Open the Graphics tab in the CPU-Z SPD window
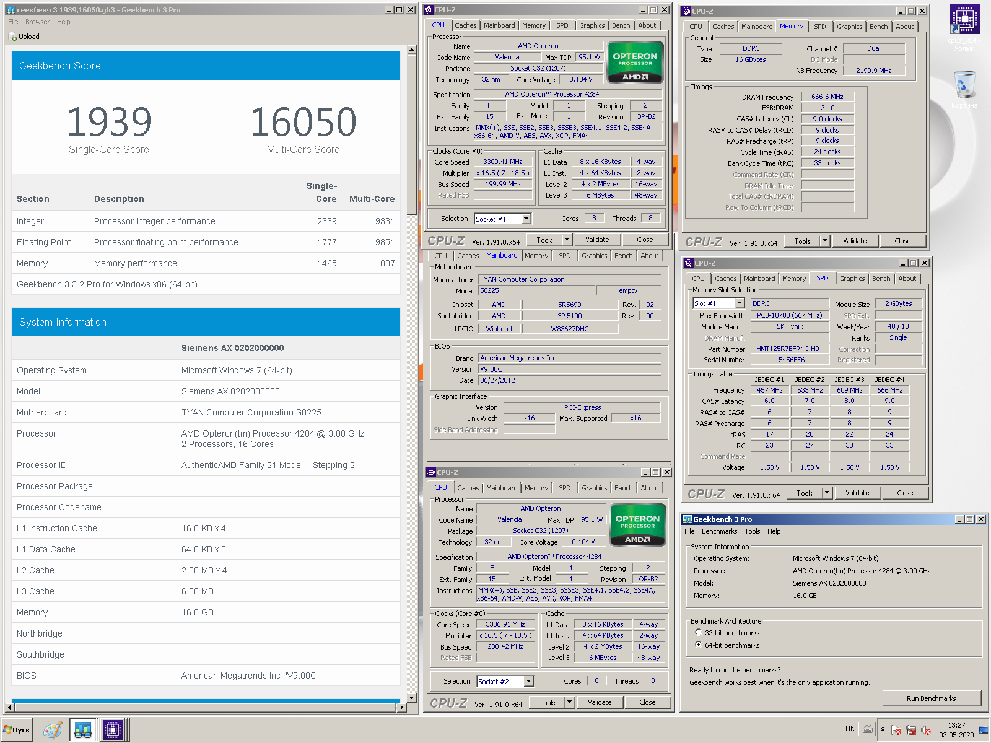The image size is (991, 743). pos(852,279)
